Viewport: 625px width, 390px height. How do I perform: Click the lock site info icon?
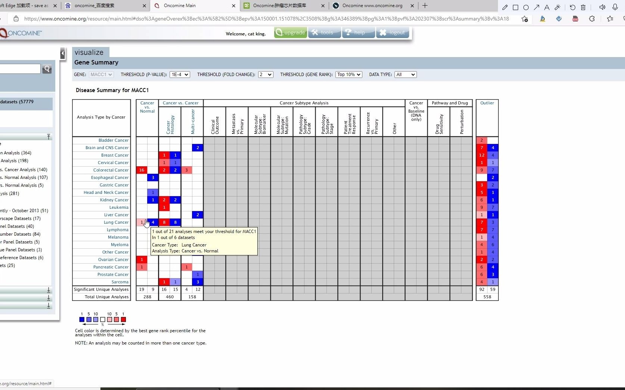[16, 19]
